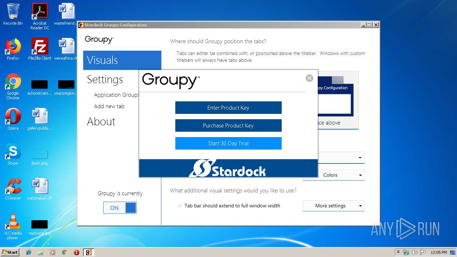Start the 30 Day Trial

[x=228, y=143]
